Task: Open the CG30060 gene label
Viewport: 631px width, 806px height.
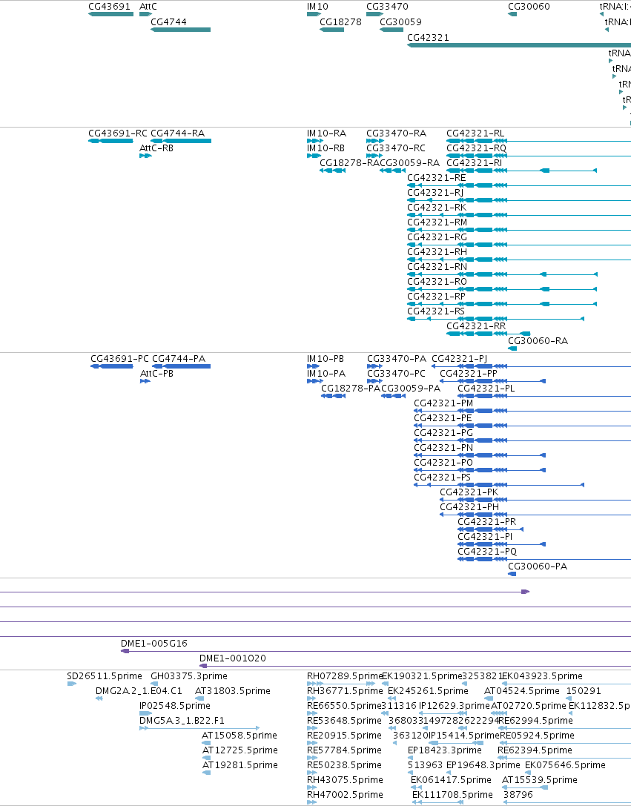Action: [x=529, y=7]
